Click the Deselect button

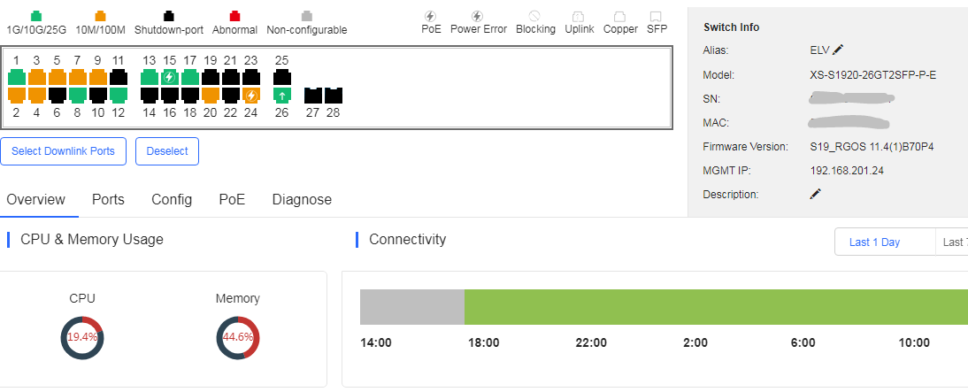(167, 151)
